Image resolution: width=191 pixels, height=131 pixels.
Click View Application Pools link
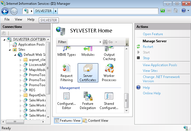pyautogui.click(x=160, y=65)
